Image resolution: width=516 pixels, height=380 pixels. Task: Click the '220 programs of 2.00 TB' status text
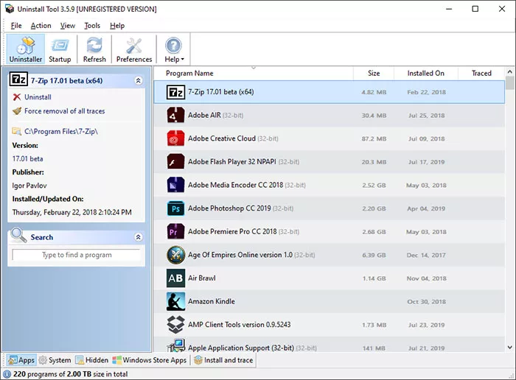(71, 374)
